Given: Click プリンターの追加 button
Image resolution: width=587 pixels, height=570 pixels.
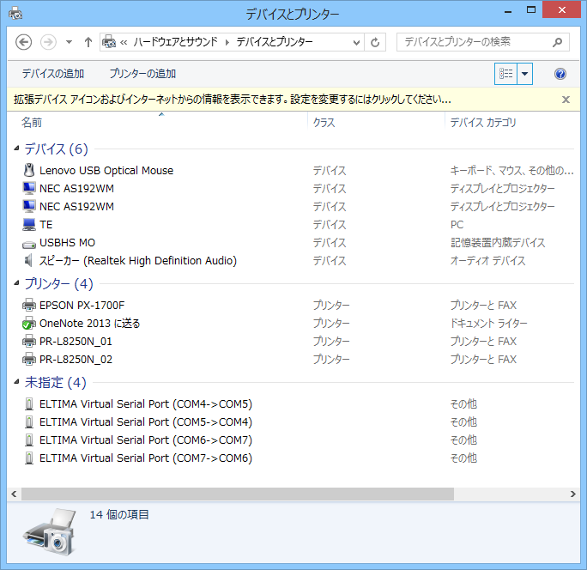Looking at the screenshot, I should pos(142,74).
